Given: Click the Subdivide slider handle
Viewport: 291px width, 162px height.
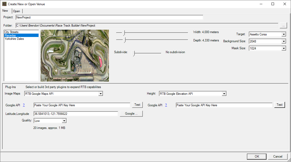Looking at the screenshot, I should [134, 53].
